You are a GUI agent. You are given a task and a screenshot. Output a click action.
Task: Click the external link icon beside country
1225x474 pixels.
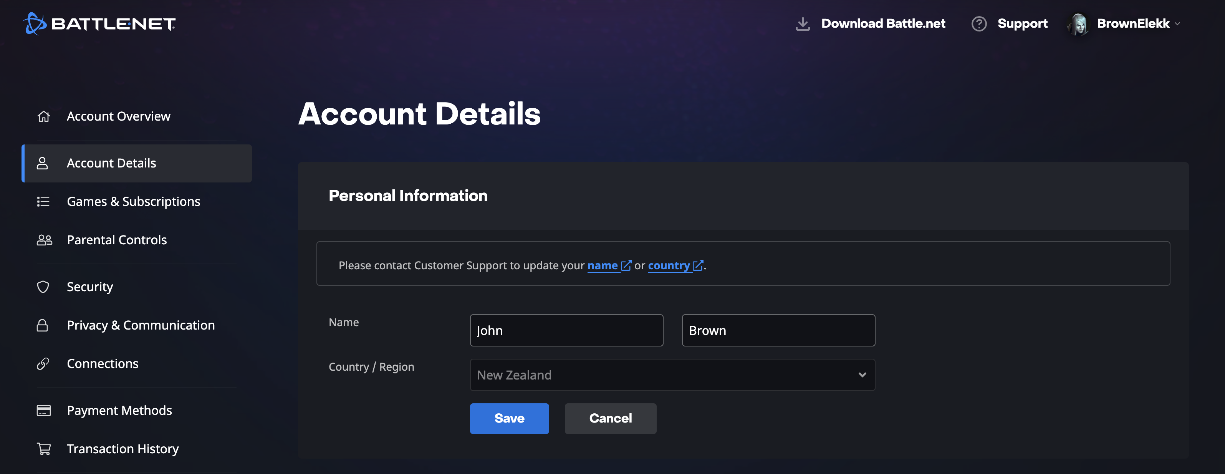pos(698,265)
